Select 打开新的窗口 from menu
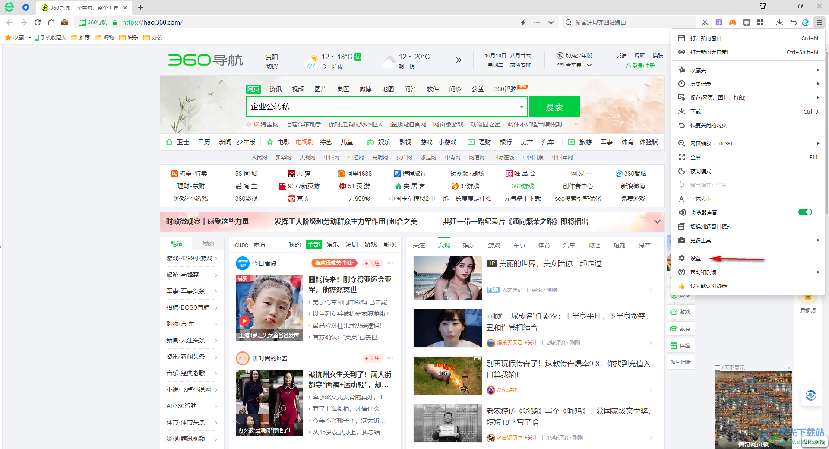The height and width of the screenshot is (449, 829). [x=748, y=38]
